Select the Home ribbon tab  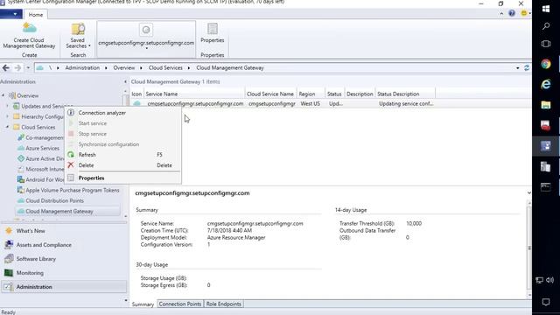click(x=36, y=15)
